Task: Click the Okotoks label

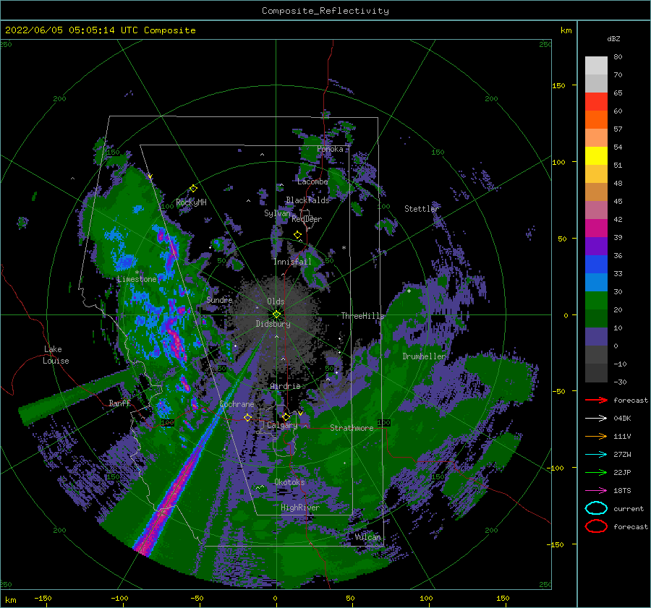Action: 289,482
